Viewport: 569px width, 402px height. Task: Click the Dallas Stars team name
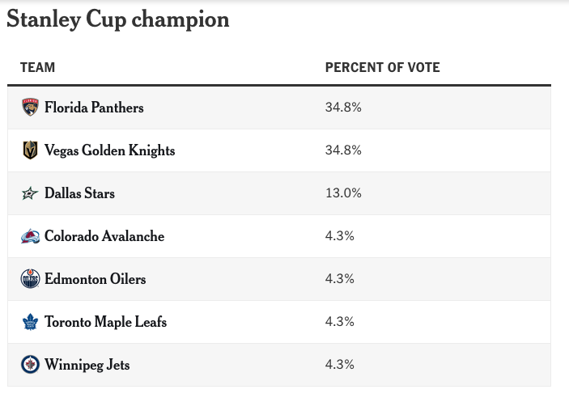point(79,193)
